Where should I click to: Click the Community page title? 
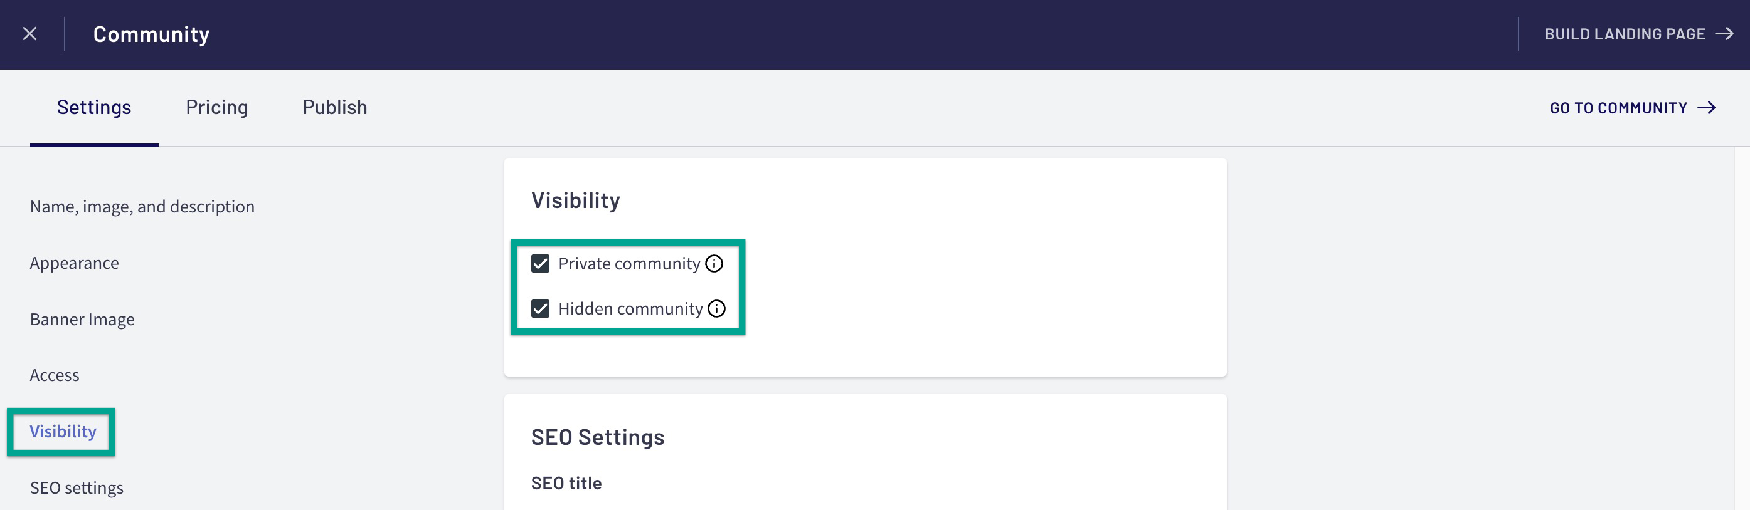click(x=152, y=34)
